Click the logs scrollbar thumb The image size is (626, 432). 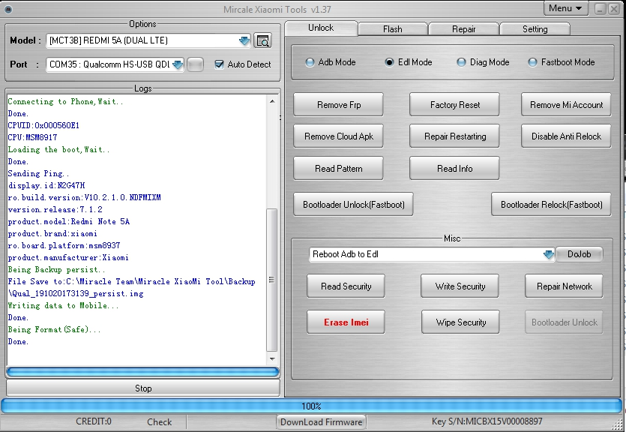[272, 280]
